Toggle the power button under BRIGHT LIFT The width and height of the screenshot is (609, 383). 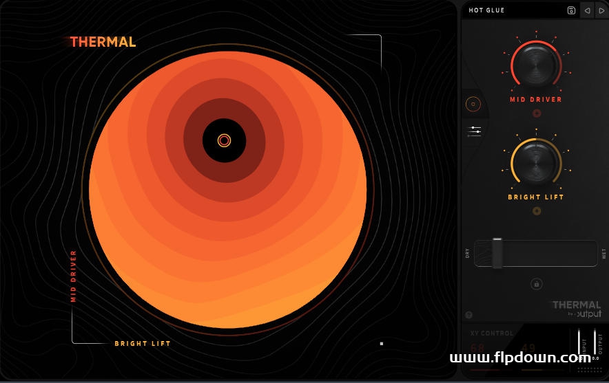537,211
